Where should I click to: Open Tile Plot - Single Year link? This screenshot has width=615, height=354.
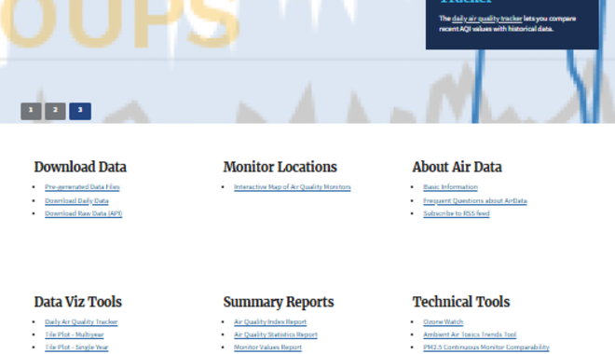(x=76, y=347)
